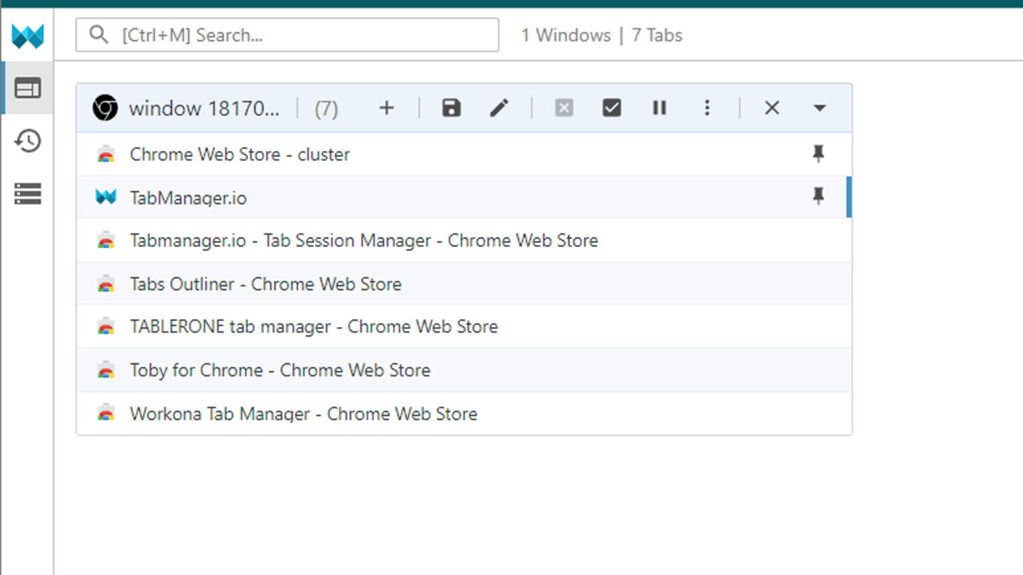Open the three-dot overflow menu

tap(707, 107)
